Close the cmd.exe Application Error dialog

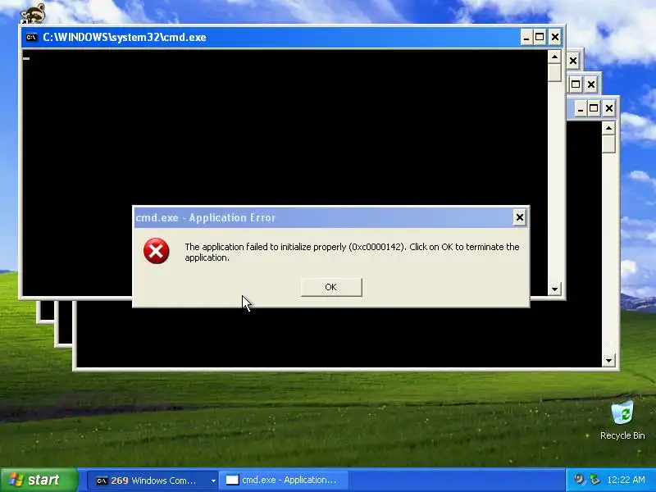pos(519,217)
